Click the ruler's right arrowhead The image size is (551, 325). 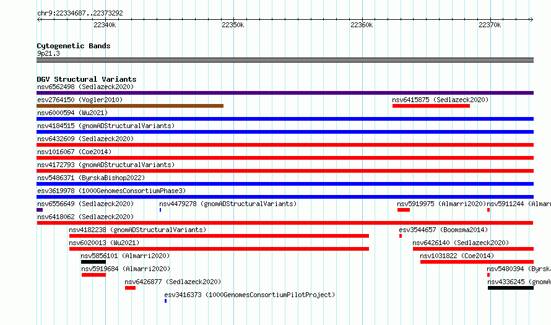coord(531,19)
